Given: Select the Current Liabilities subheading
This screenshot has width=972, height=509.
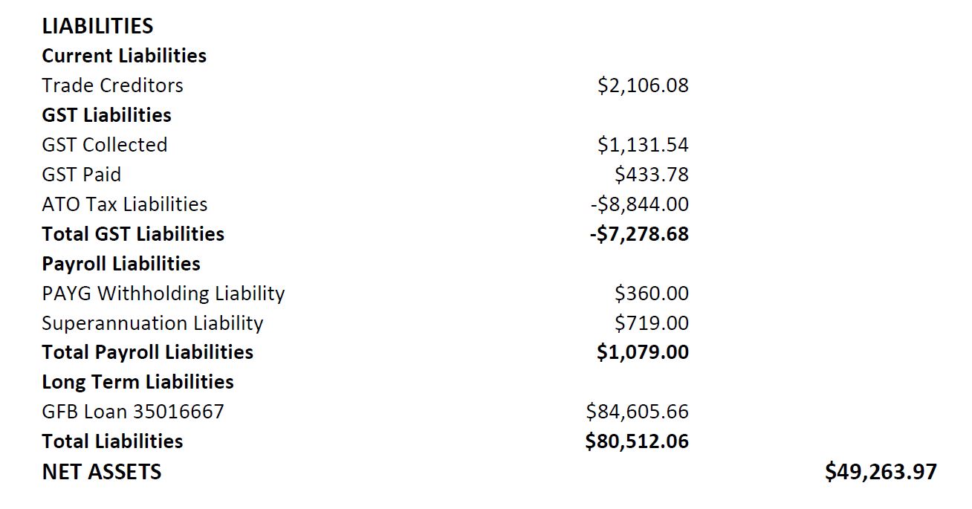Looking at the screenshot, I should (124, 56).
